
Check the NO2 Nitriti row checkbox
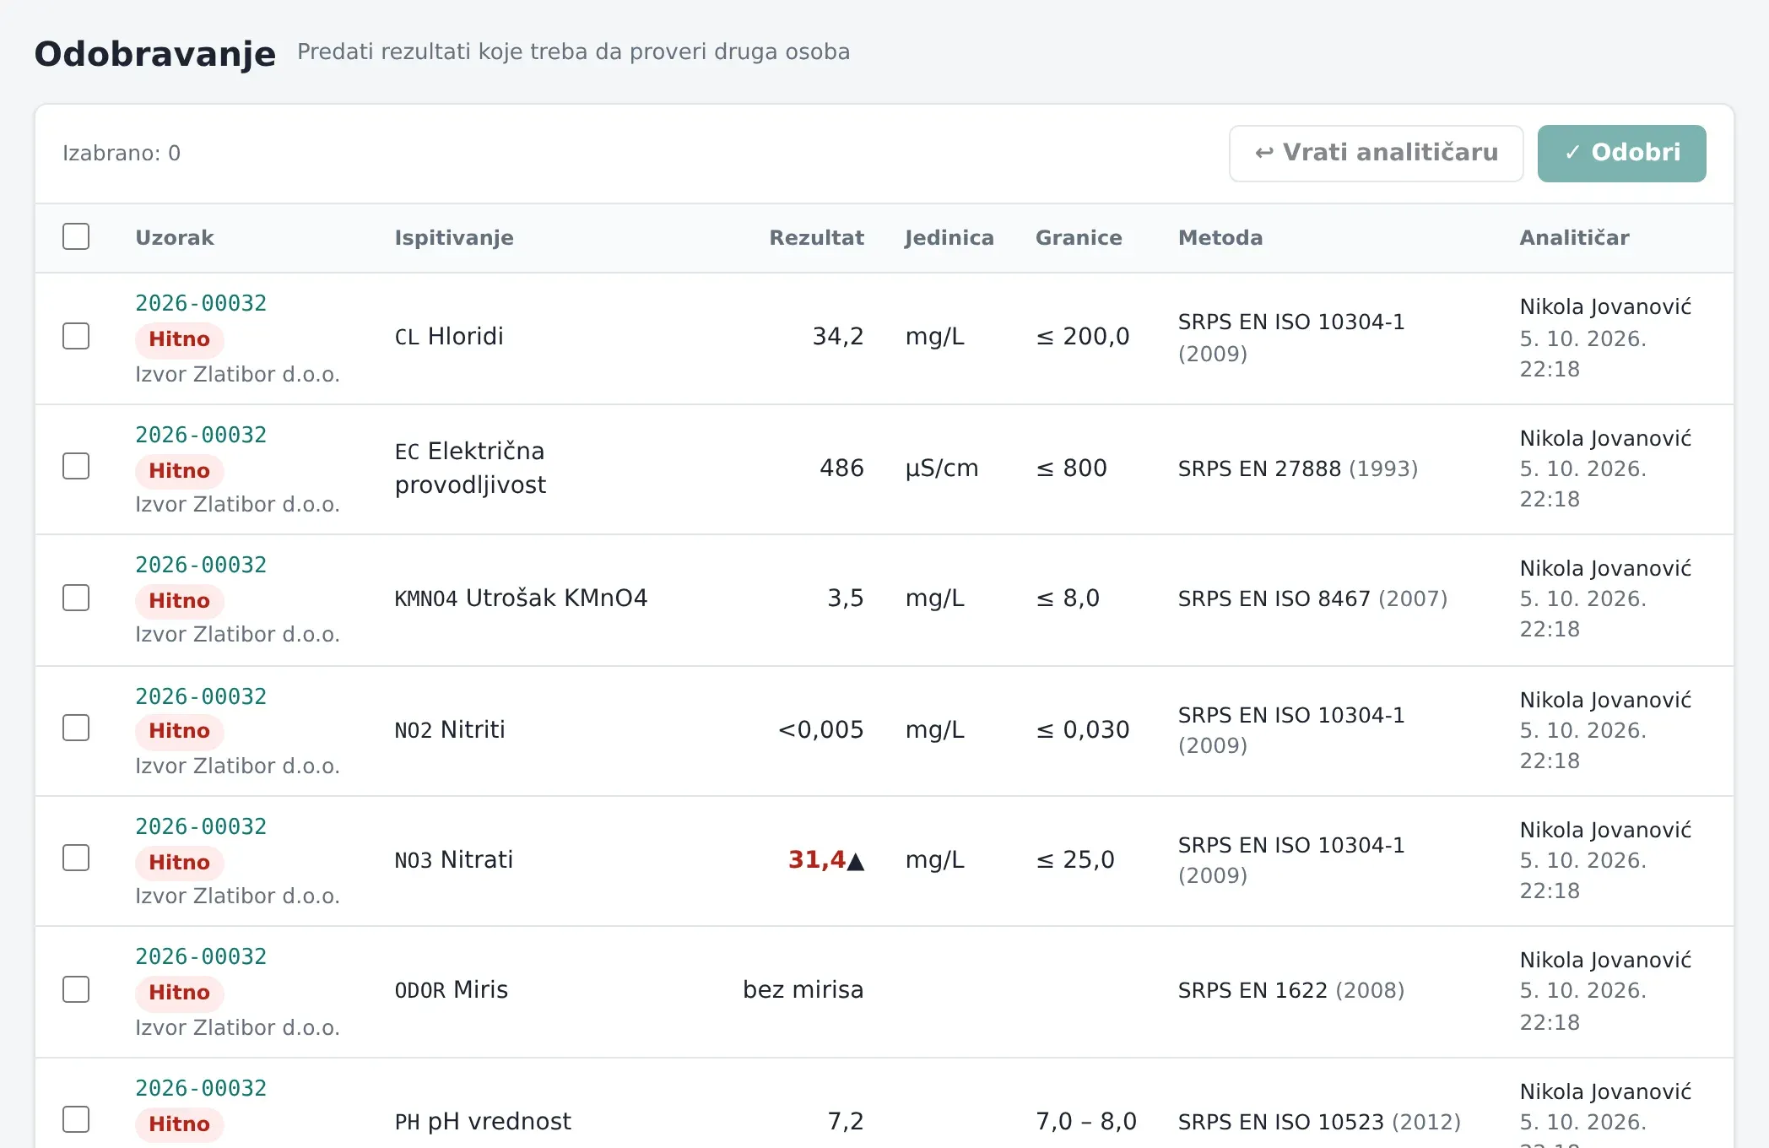76,728
